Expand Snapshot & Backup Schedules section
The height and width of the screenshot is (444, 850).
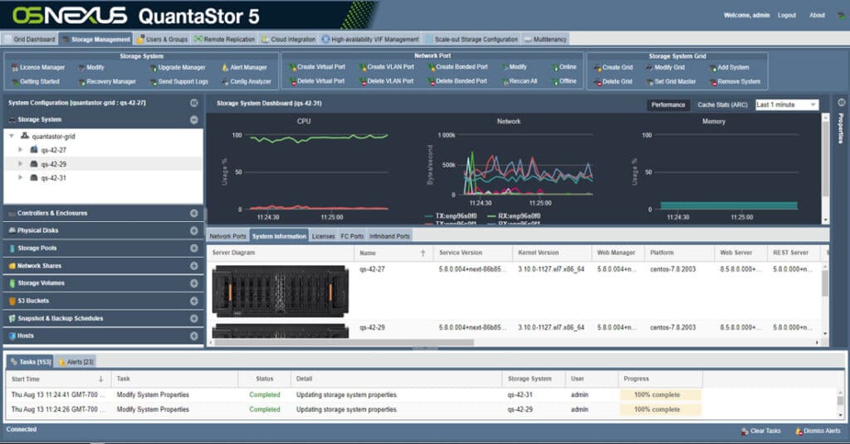[x=194, y=319]
